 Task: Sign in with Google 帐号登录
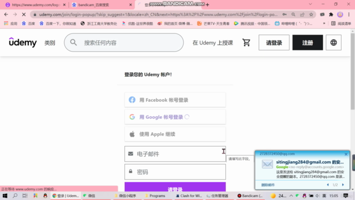(x=175, y=117)
